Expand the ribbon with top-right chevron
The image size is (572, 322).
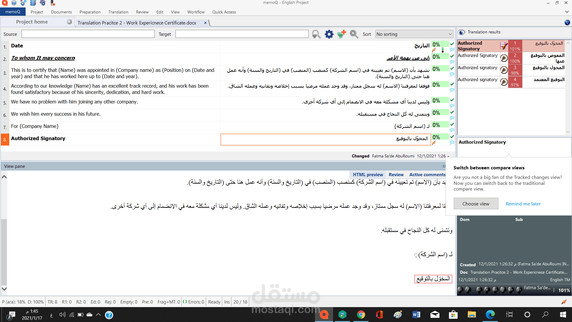point(567,12)
